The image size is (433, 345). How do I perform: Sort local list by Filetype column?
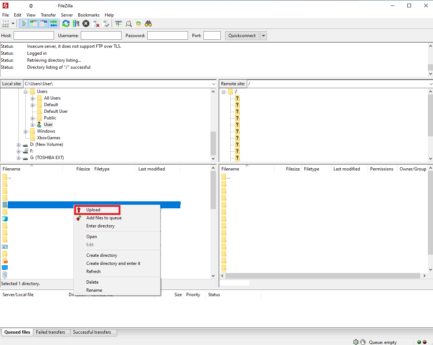[x=114, y=169]
